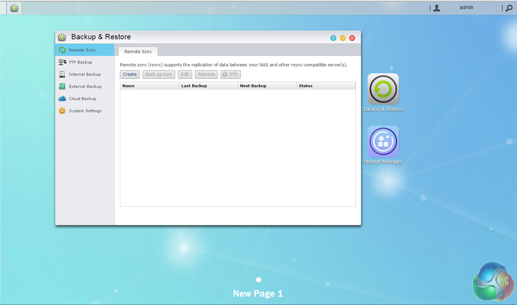Screen dimensions: 517x305
Task: Click the Back up now button
Action: coord(159,74)
